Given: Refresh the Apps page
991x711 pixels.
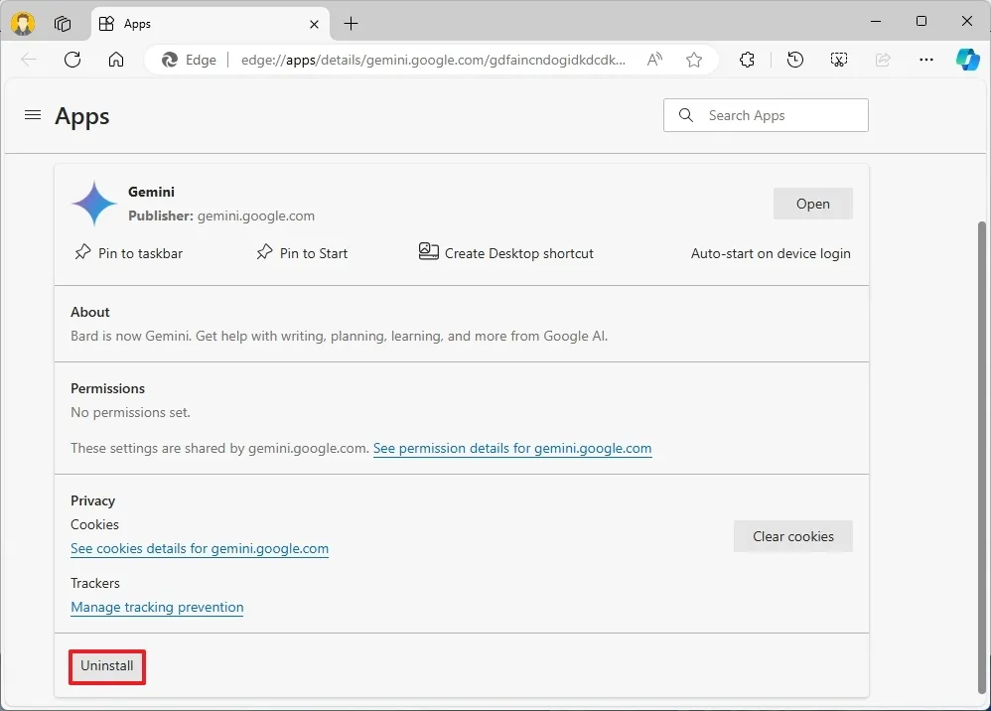Looking at the screenshot, I should tap(71, 60).
